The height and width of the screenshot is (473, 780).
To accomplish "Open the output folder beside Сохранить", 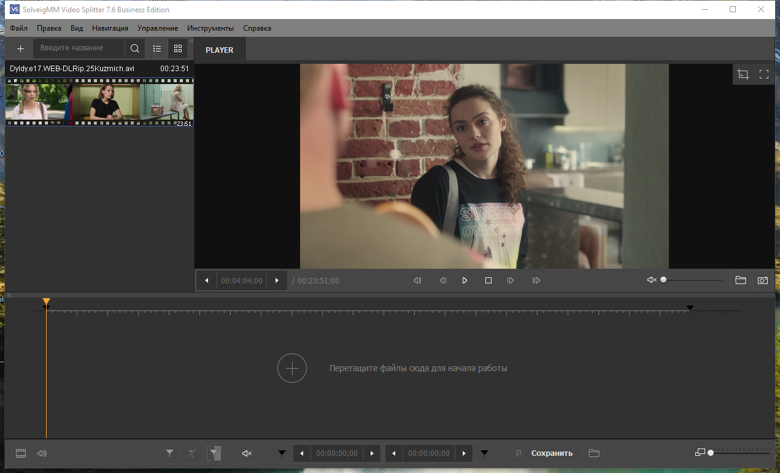I will [593, 453].
